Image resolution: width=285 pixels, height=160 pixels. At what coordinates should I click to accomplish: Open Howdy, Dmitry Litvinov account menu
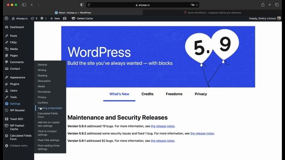pyautogui.click(x=265, y=18)
